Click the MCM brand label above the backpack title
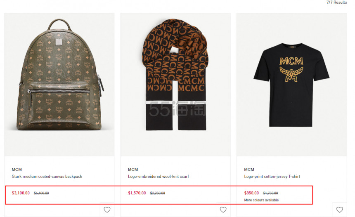The height and width of the screenshot is (217, 355). coord(17,170)
